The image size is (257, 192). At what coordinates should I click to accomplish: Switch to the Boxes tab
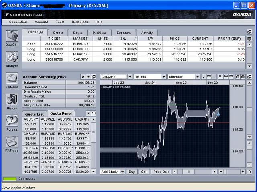(x=78, y=33)
